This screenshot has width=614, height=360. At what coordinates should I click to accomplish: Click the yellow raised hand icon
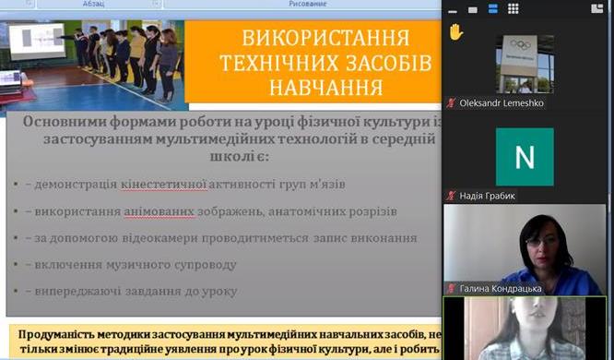(x=455, y=32)
